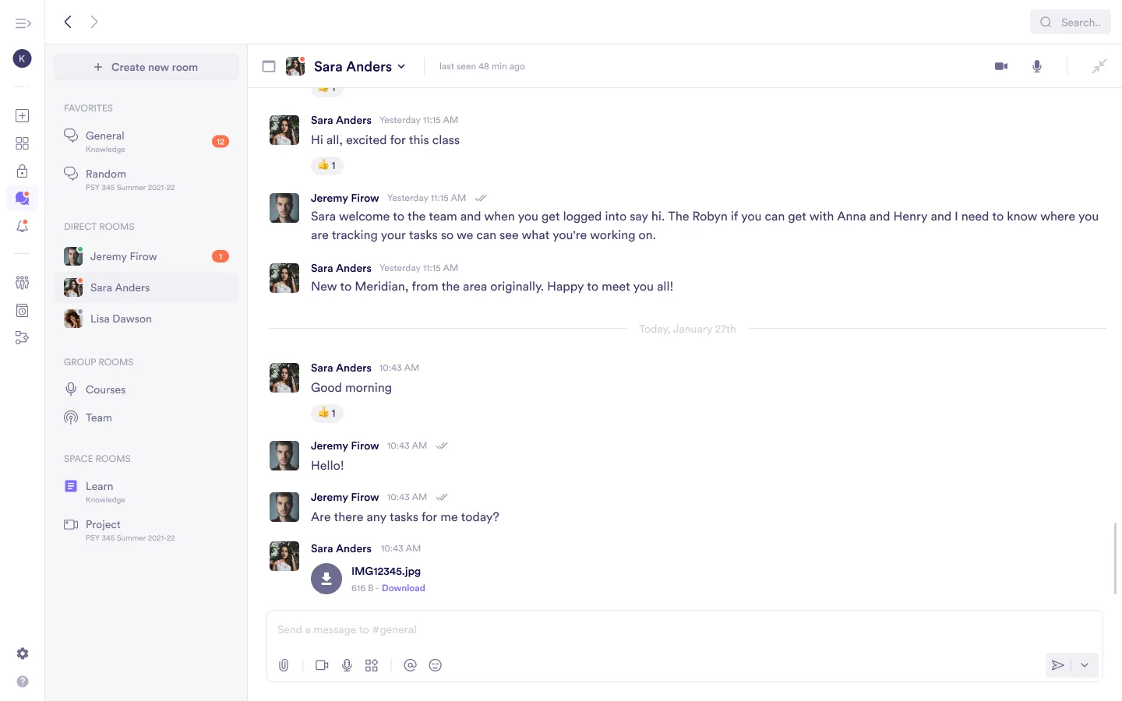Screen dimensions: 1122x701
Task: Click the message input field
Action: pyautogui.click(x=684, y=630)
